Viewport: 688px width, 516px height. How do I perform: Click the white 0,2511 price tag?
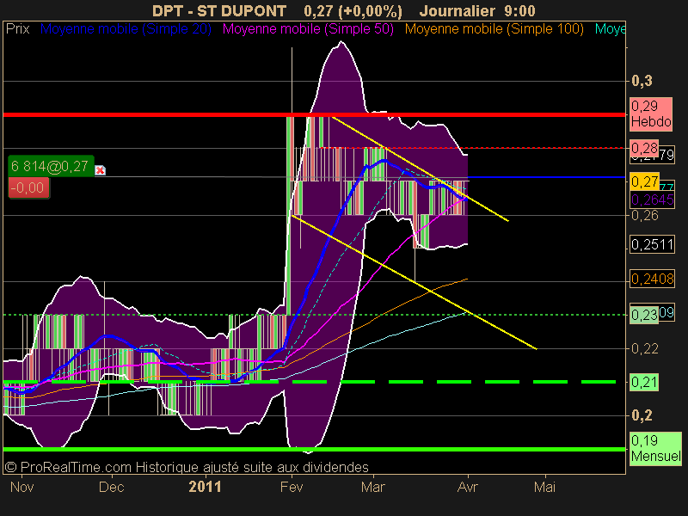pyautogui.click(x=652, y=244)
